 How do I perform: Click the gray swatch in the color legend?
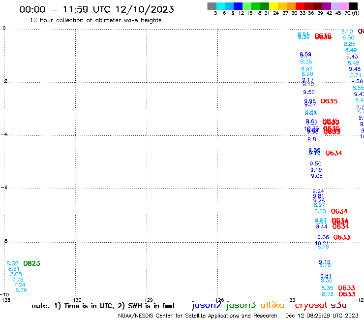212,6
